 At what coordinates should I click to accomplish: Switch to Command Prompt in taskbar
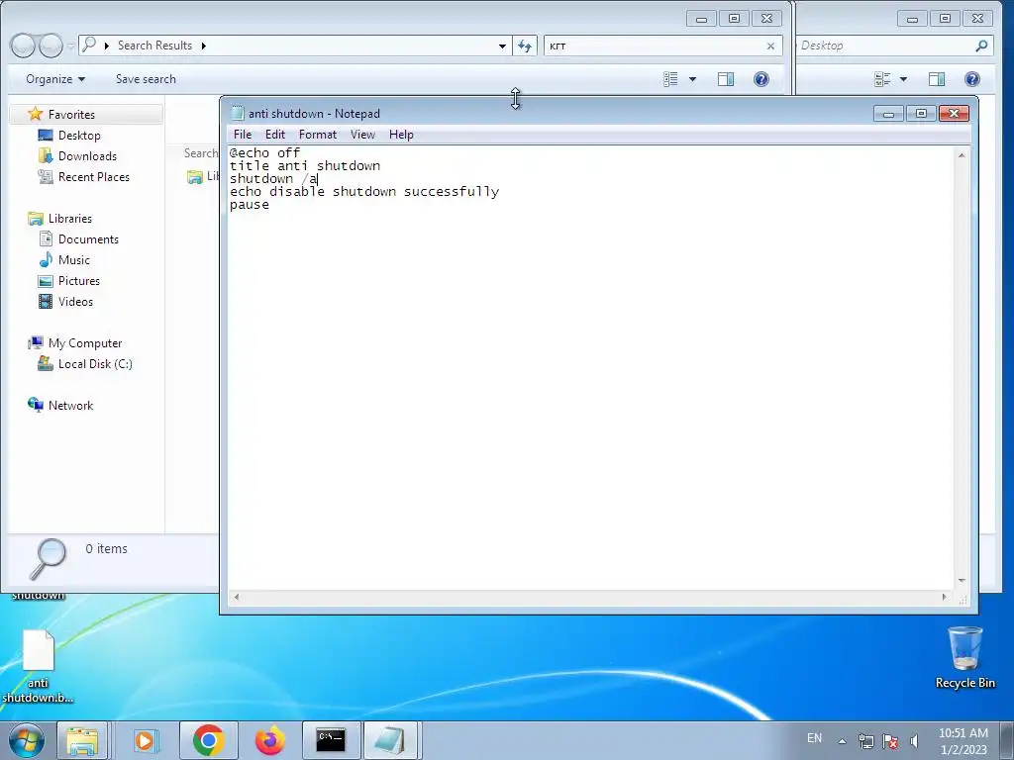coord(331,740)
